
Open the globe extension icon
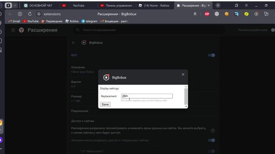click(217, 14)
